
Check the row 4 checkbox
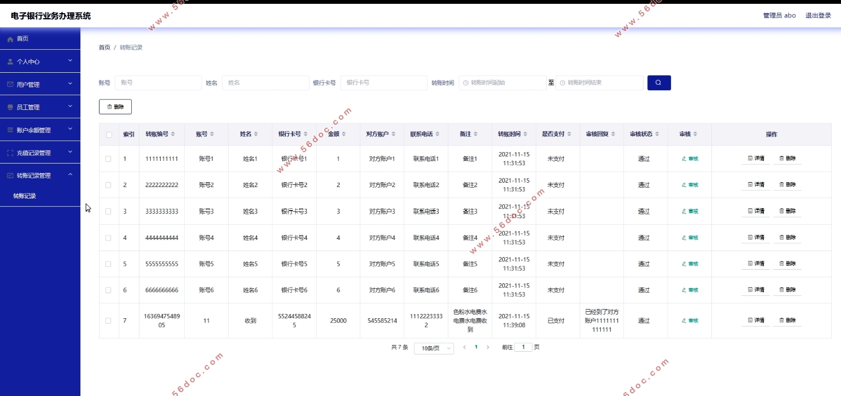pos(108,238)
